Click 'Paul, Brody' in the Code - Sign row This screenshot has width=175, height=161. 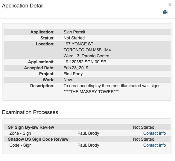click(x=88, y=145)
